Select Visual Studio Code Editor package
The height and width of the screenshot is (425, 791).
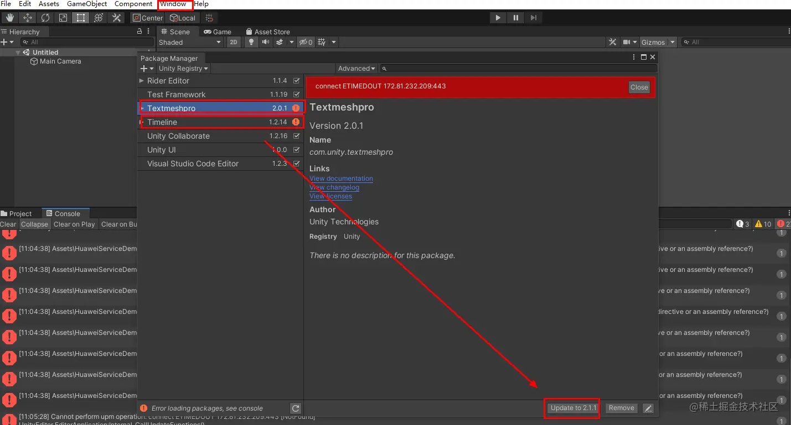point(220,164)
